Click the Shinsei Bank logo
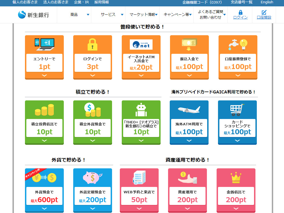This screenshot has width=284, height=213. coord(33,15)
